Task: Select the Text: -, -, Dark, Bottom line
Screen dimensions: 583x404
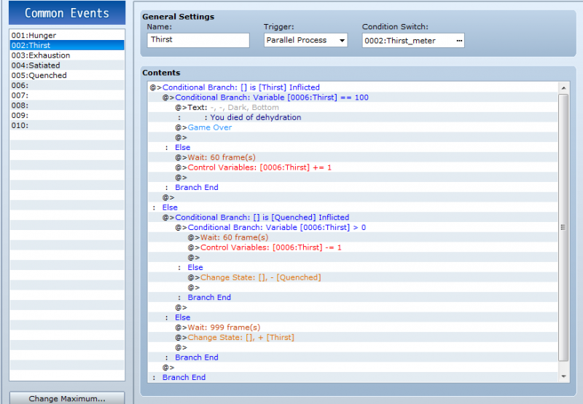Action: pyautogui.click(x=353, y=107)
